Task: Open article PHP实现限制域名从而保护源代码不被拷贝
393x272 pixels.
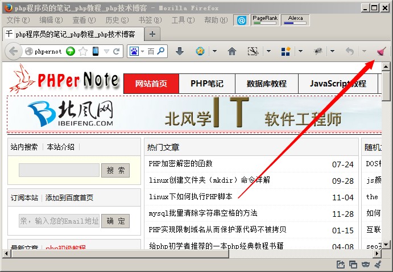Action: click(217, 230)
